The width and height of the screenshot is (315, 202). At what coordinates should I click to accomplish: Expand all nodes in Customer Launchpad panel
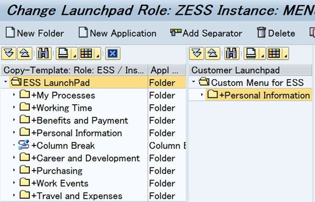pyautogui.click(x=197, y=53)
